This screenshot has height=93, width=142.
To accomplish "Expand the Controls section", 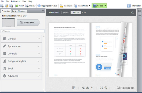I will [x=21, y=54].
